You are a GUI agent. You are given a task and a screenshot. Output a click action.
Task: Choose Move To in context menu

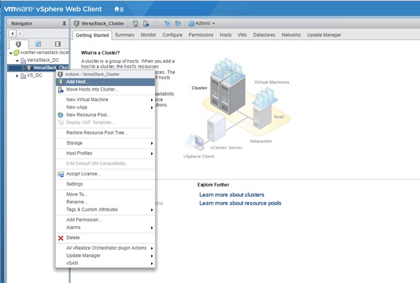pos(105,194)
